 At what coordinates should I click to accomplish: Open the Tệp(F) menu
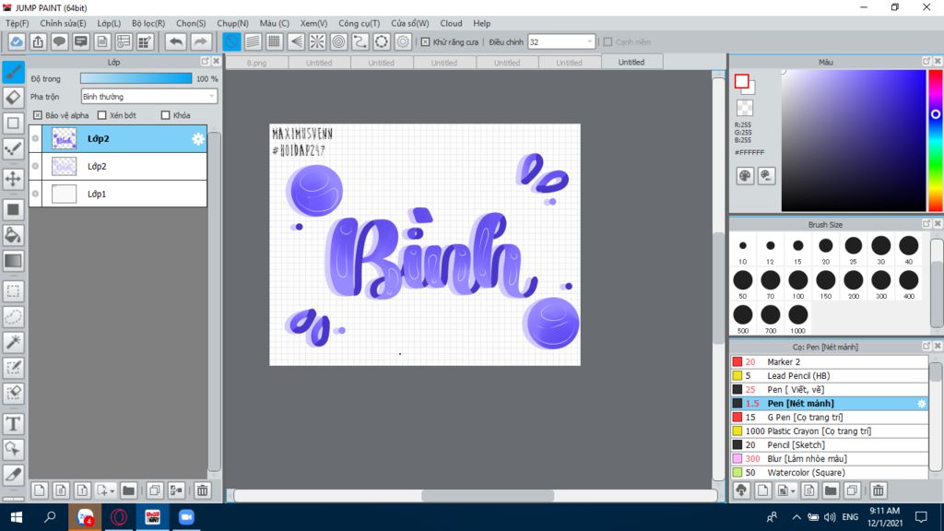click(x=17, y=23)
